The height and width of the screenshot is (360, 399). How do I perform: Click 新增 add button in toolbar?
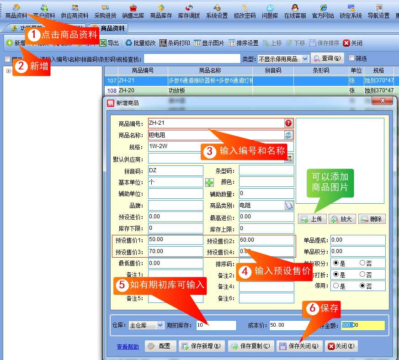coord(16,43)
